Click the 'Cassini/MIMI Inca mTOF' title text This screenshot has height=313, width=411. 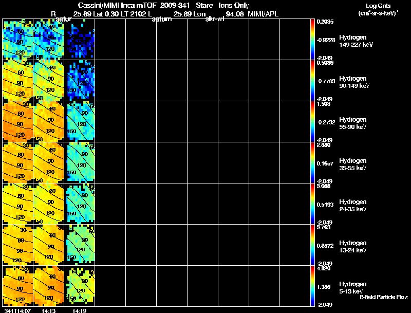coord(117,6)
